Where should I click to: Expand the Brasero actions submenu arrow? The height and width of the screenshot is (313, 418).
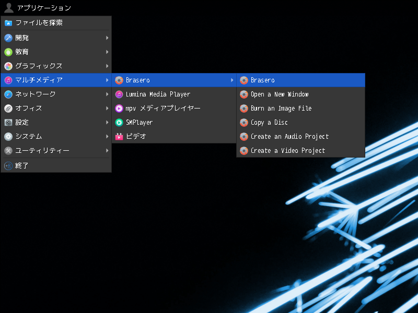pos(232,80)
